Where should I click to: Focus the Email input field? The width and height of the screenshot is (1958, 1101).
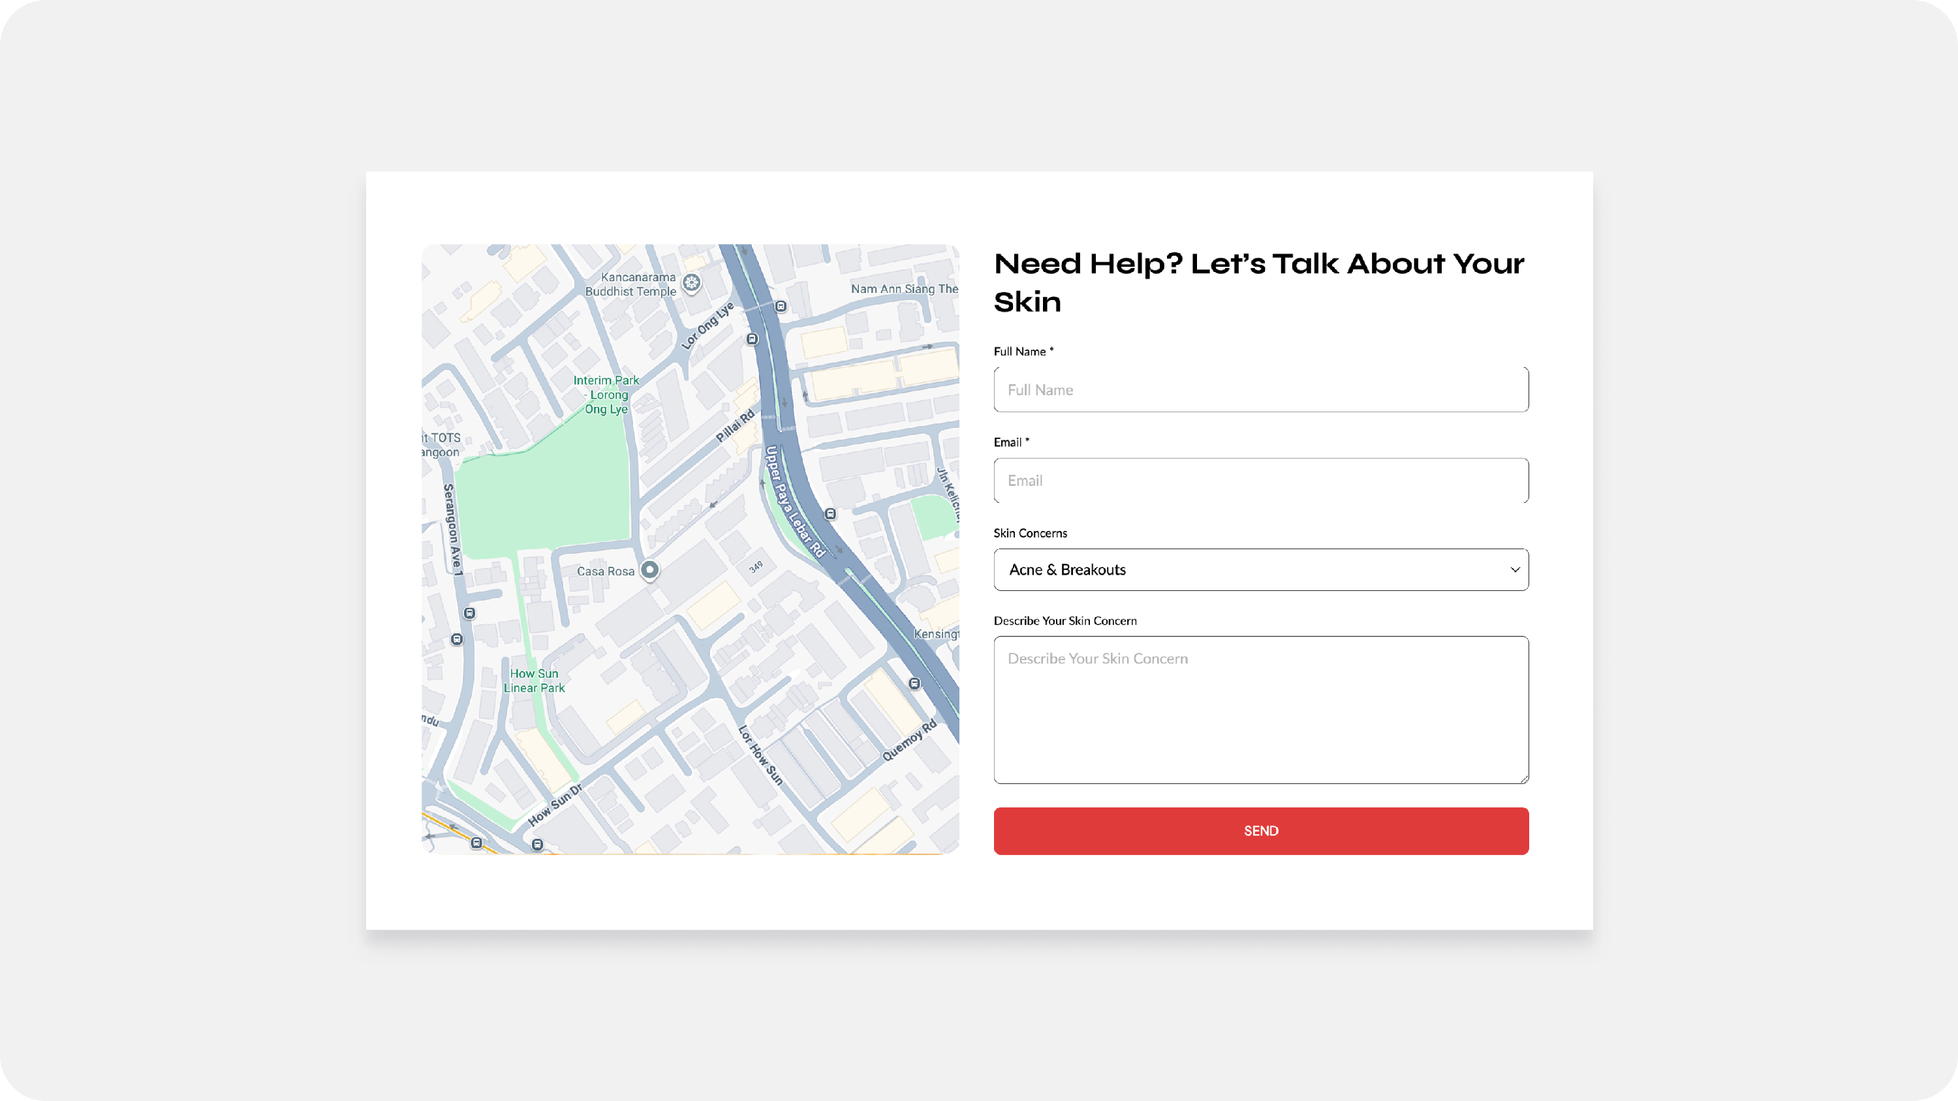point(1261,480)
